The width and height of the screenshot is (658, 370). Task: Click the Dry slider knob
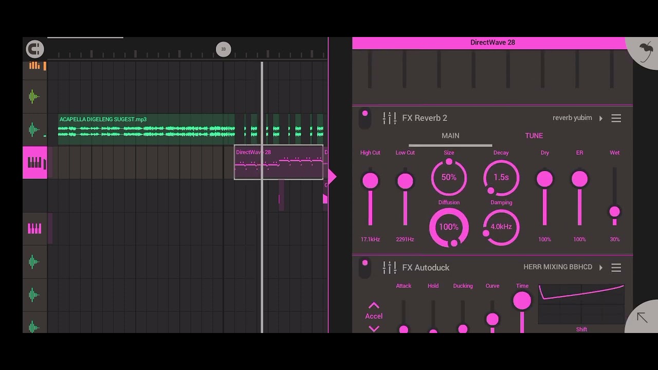(x=544, y=179)
